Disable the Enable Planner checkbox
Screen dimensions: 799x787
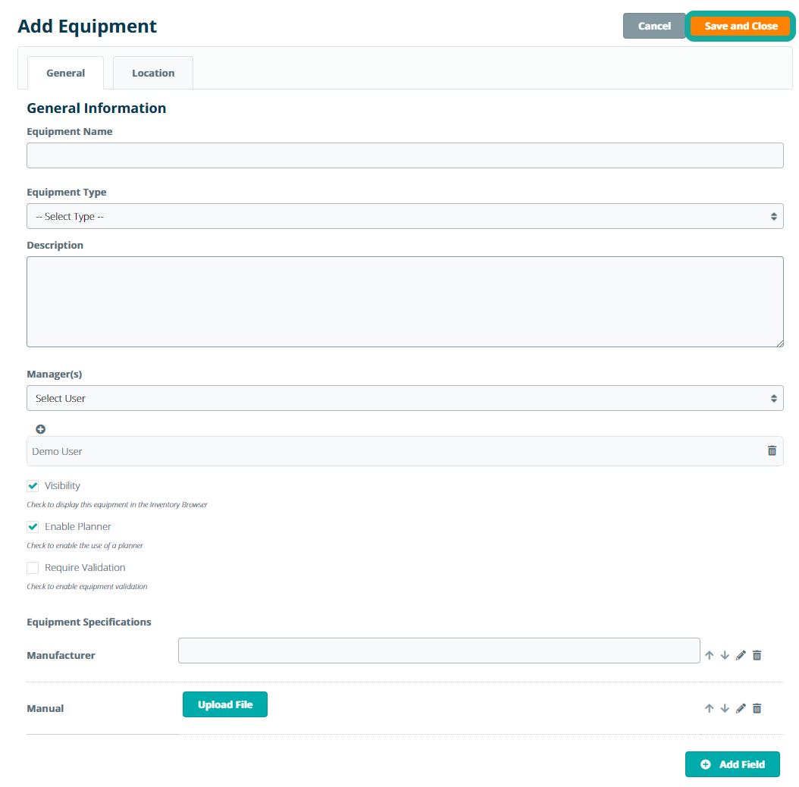click(x=33, y=527)
